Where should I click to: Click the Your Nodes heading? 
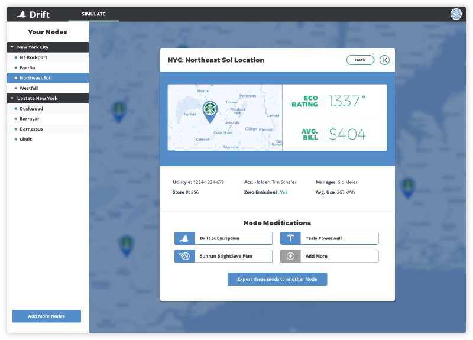click(48, 32)
